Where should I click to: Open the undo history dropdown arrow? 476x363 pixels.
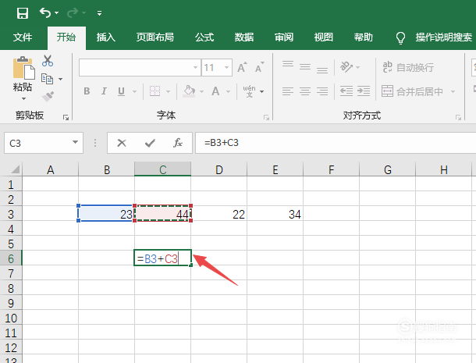[56, 13]
